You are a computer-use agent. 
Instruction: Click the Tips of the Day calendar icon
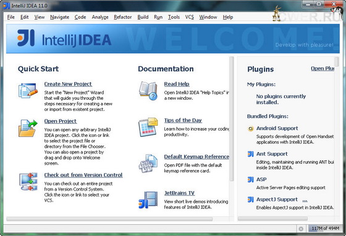[148, 127]
